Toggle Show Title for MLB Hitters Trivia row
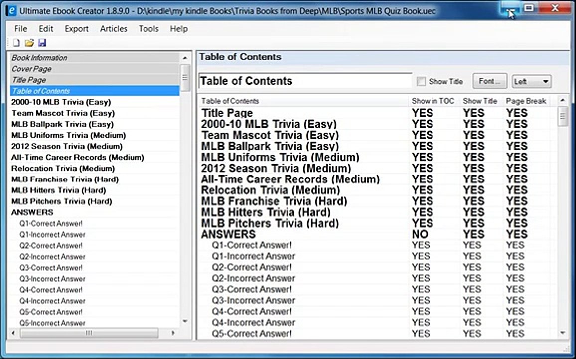This screenshot has width=576, height=359. coord(474,212)
